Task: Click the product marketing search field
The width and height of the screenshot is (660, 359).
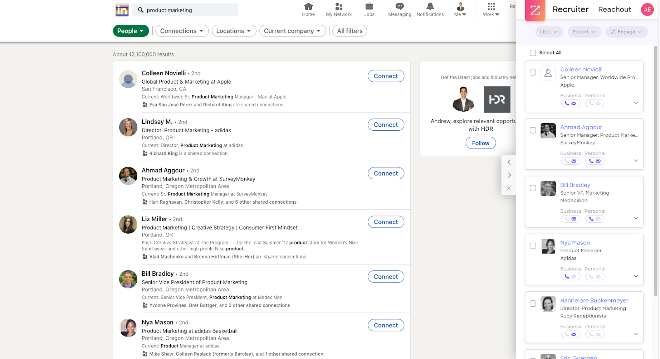Action: click(x=185, y=10)
